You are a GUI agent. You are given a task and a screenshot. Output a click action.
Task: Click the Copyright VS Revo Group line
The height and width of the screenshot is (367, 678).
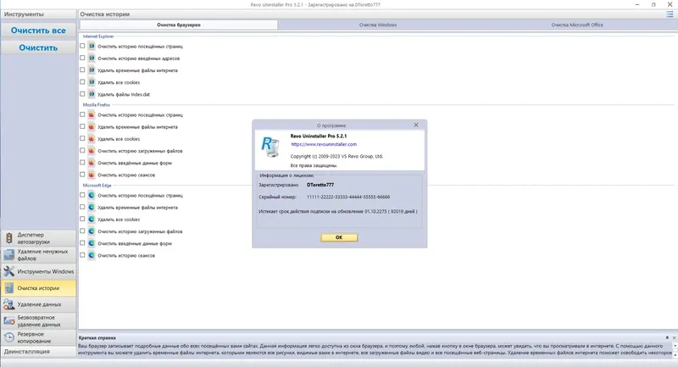click(x=336, y=156)
